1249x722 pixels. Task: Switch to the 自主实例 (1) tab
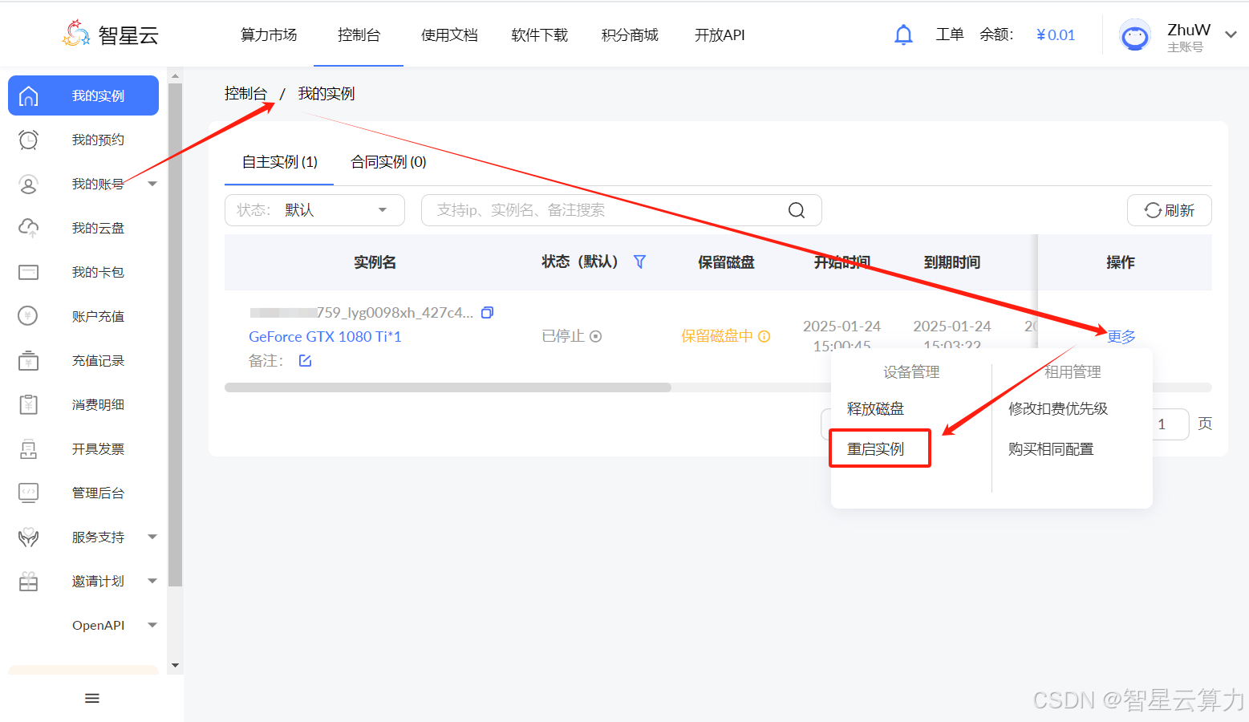pos(280,162)
